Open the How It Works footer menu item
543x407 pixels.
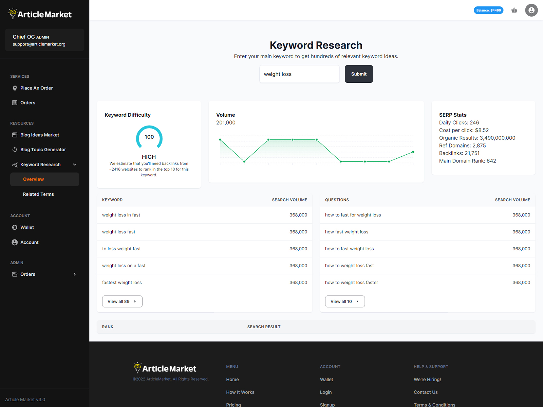coord(240,392)
